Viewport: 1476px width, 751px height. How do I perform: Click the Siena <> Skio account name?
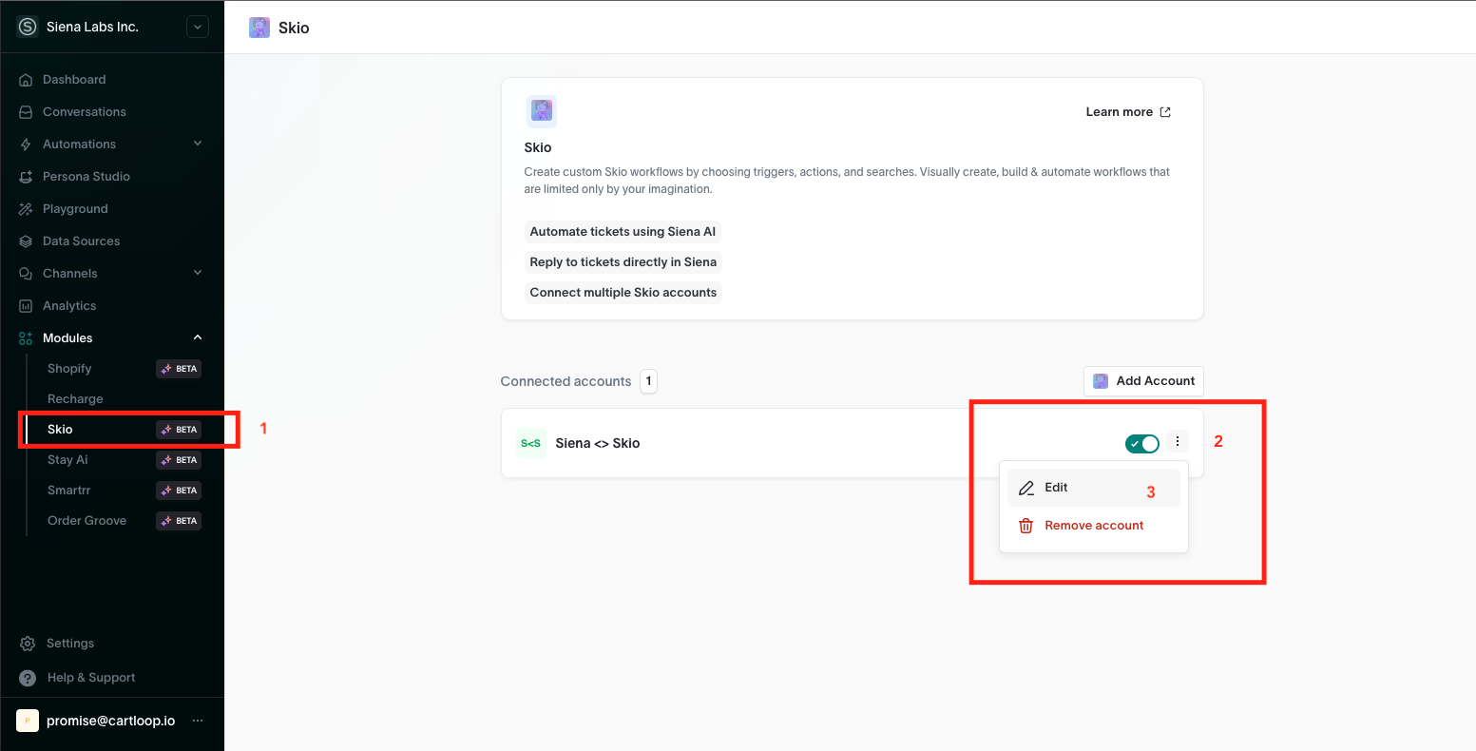(598, 443)
